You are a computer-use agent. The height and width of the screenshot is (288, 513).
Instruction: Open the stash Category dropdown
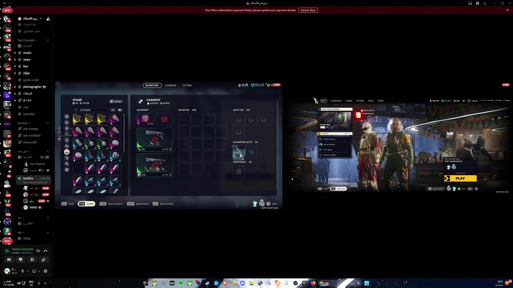click(x=91, y=110)
